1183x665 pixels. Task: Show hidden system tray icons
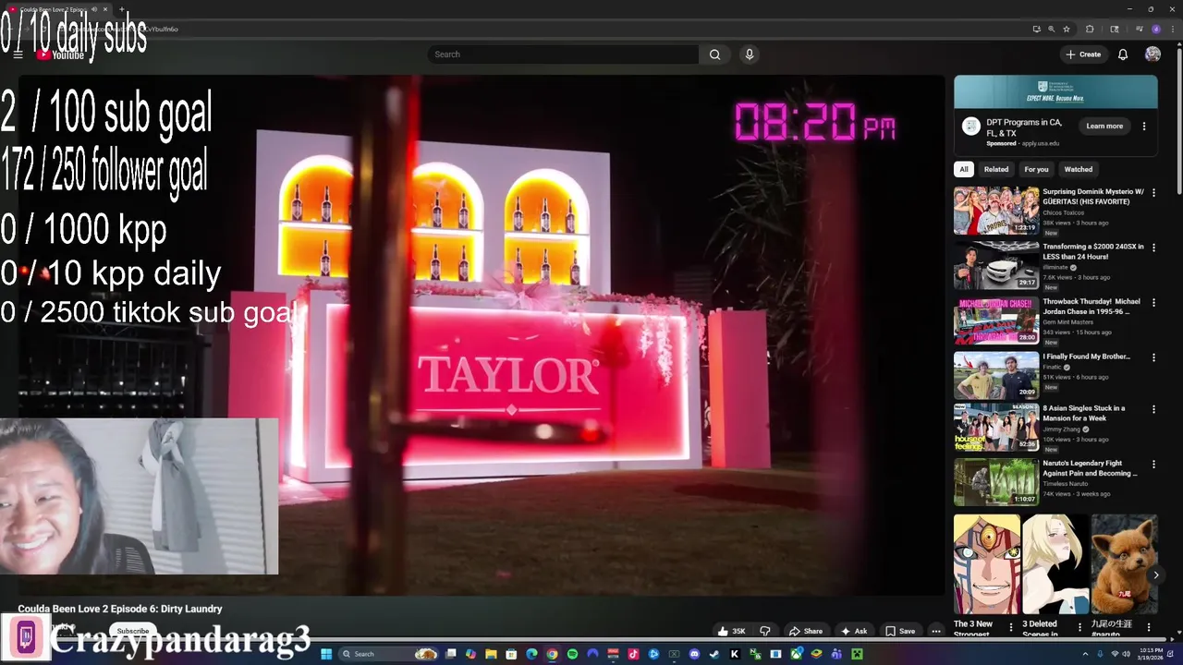(1087, 654)
